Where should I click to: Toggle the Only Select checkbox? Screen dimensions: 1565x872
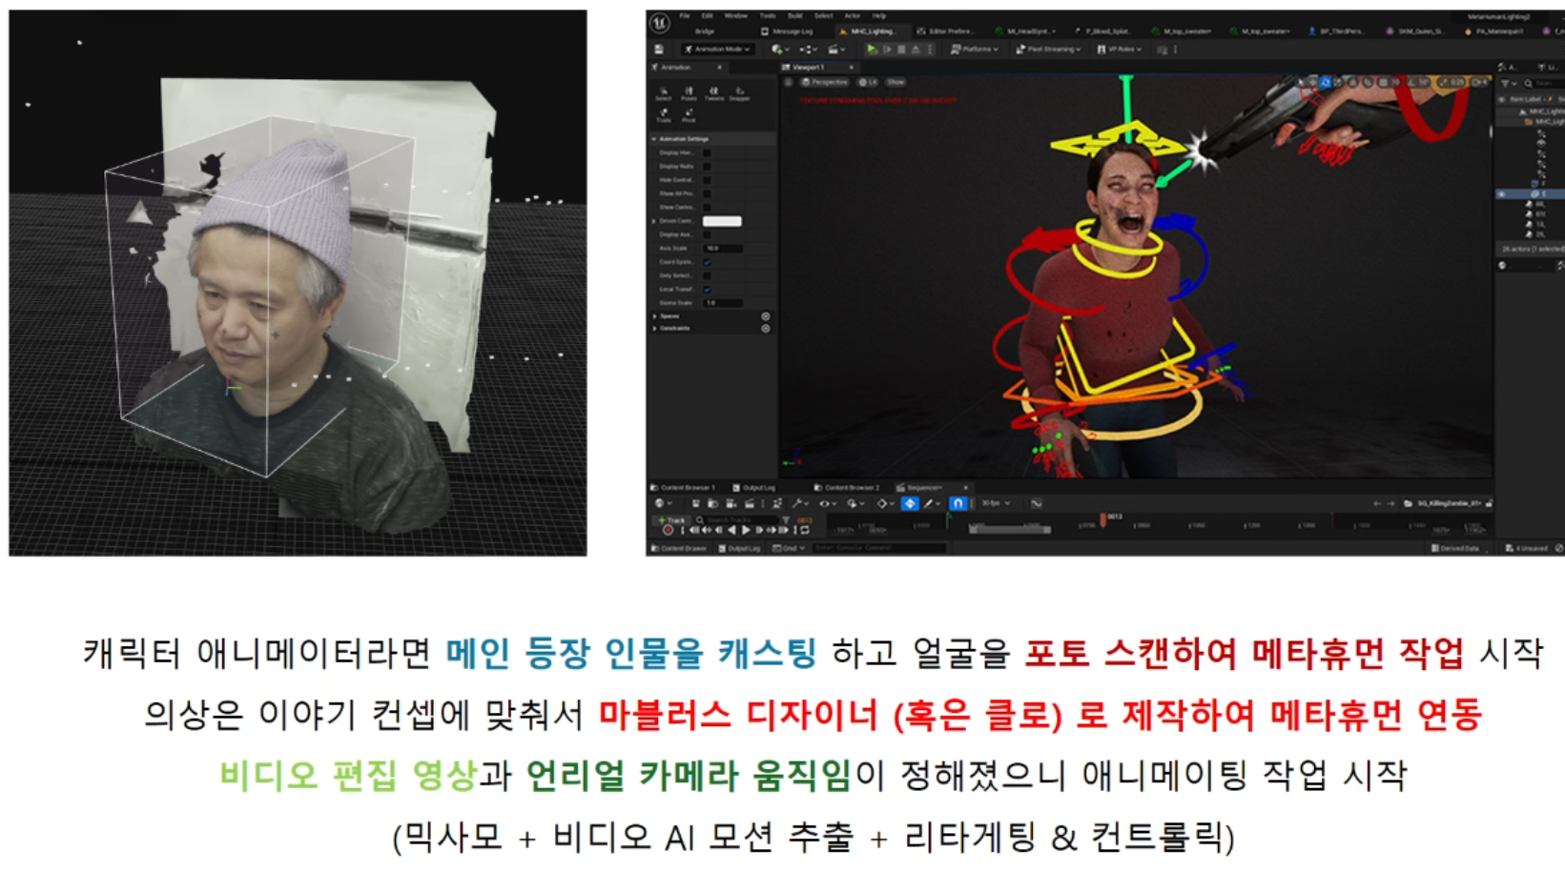(x=707, y=275)
